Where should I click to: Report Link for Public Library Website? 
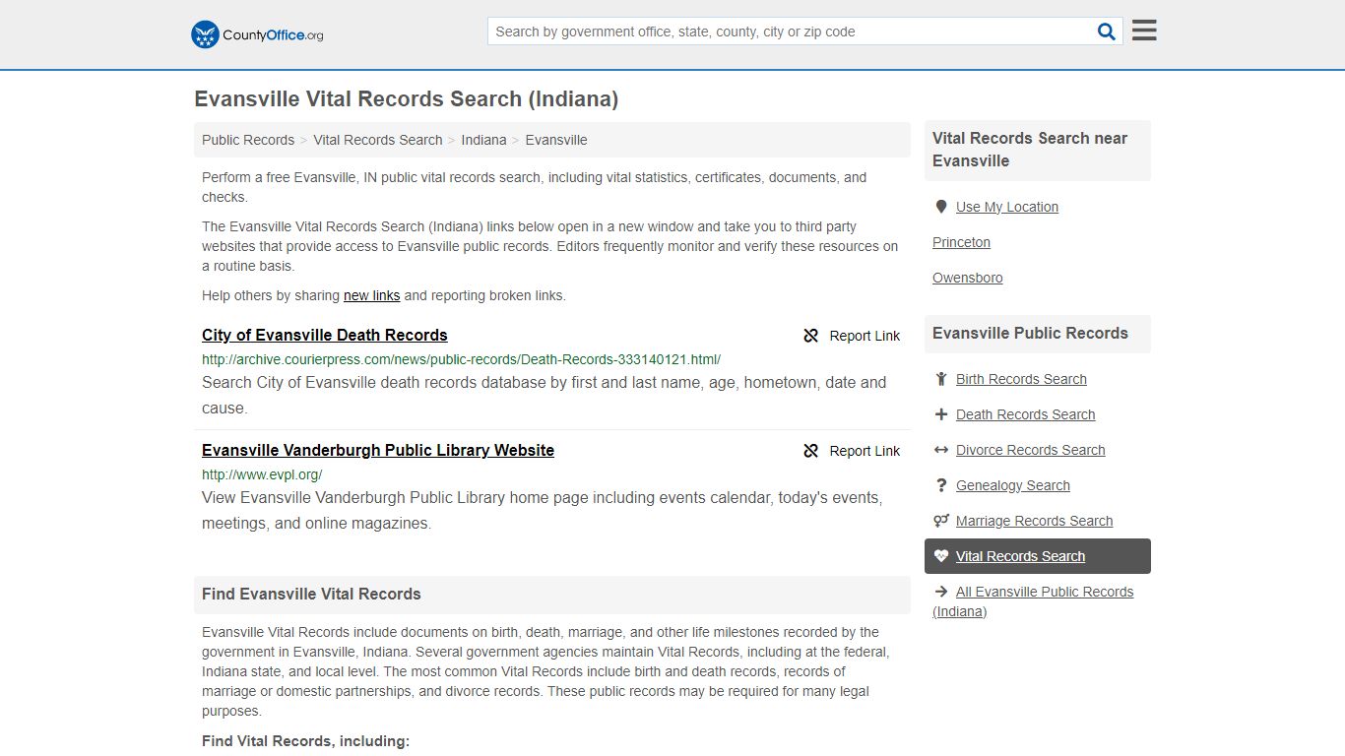[852, 451]
